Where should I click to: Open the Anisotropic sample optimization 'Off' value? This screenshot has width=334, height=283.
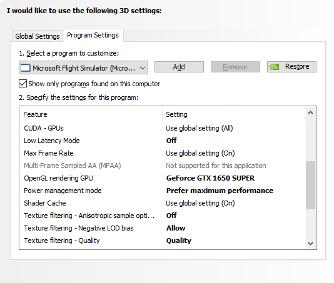point(171,216)
